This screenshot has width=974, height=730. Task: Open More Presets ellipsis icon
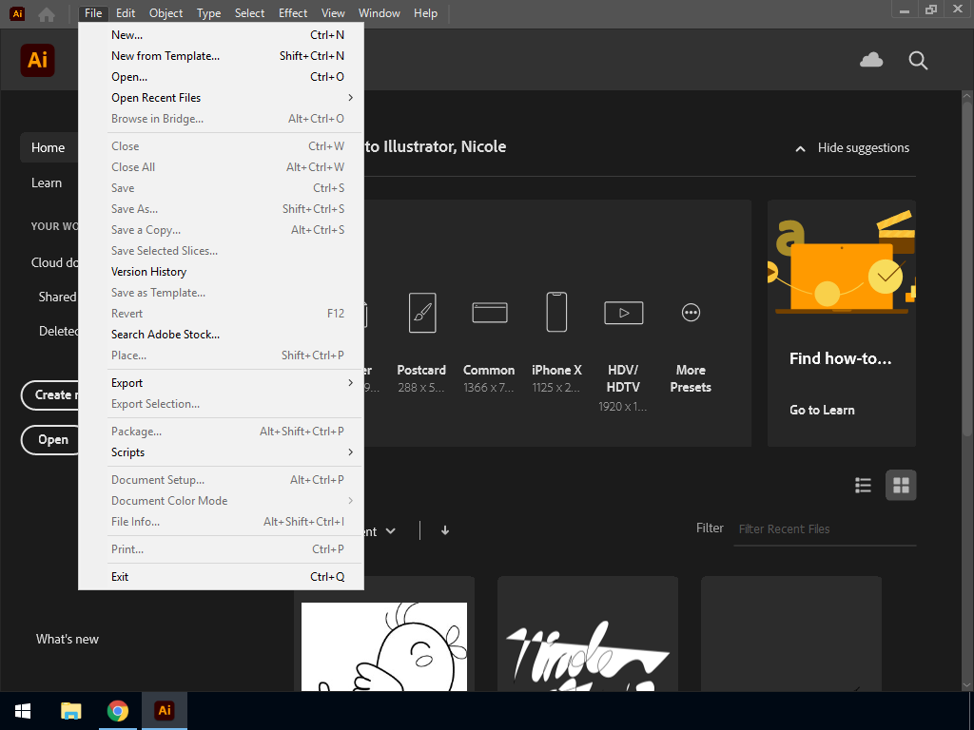[x=691, y=312]
